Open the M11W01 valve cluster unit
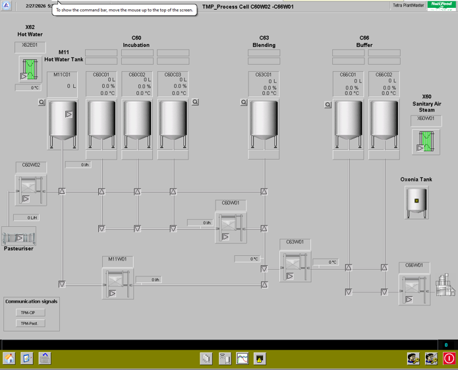 [x=117, y=284]
